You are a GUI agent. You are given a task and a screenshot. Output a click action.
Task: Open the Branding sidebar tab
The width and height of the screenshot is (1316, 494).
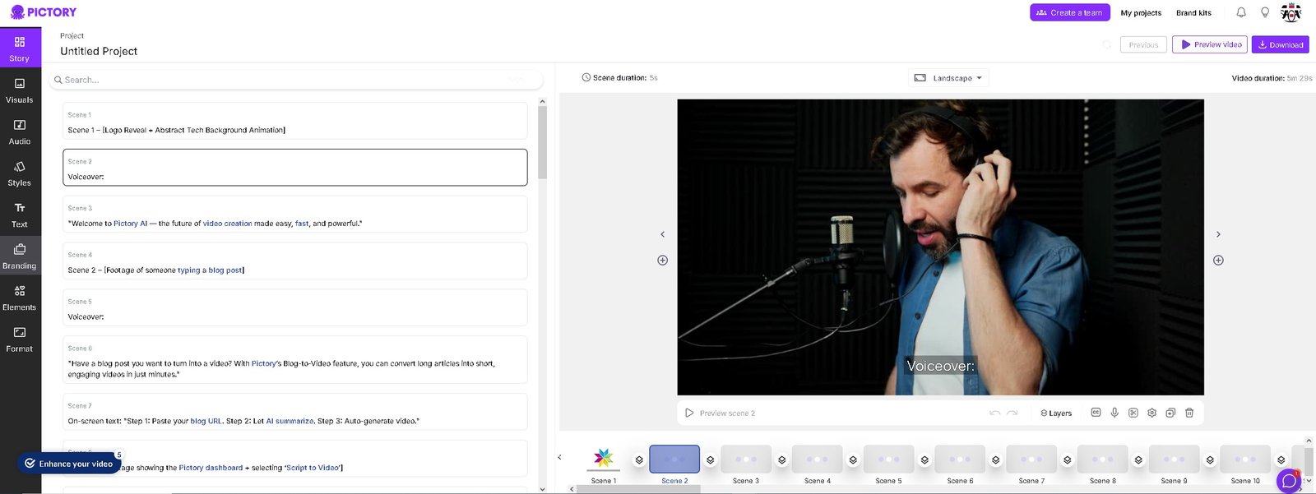(x=20, y=256)
